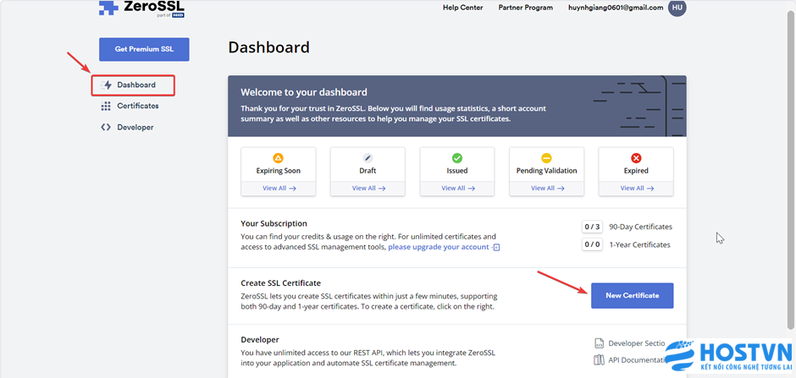Click the upgrade account external link icon
796x378 pixels.
coord(496,248)
